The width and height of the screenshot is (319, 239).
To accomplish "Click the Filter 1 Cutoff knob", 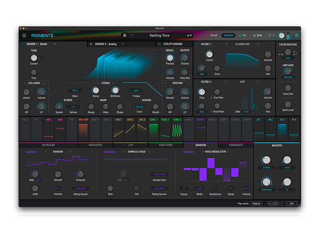I will click(x=209, y=54).
